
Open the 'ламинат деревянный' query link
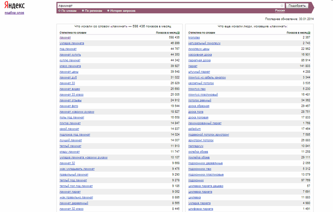click(x=74, y=203)
